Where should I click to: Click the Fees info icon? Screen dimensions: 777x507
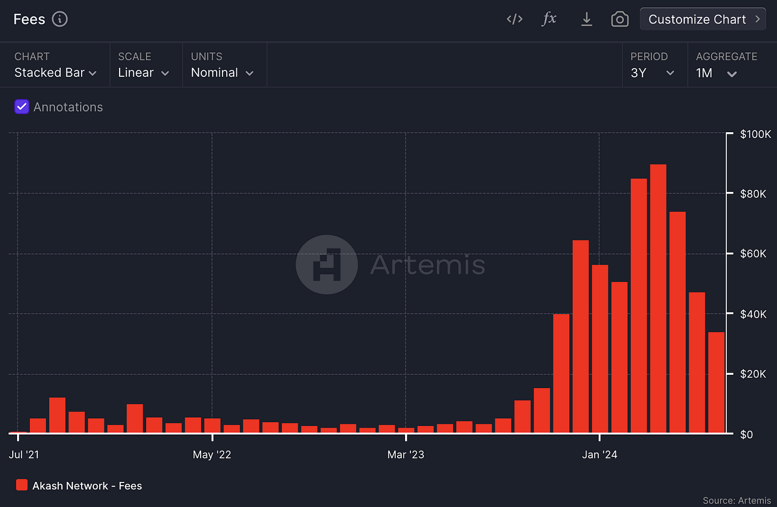[x=60, y=19]
